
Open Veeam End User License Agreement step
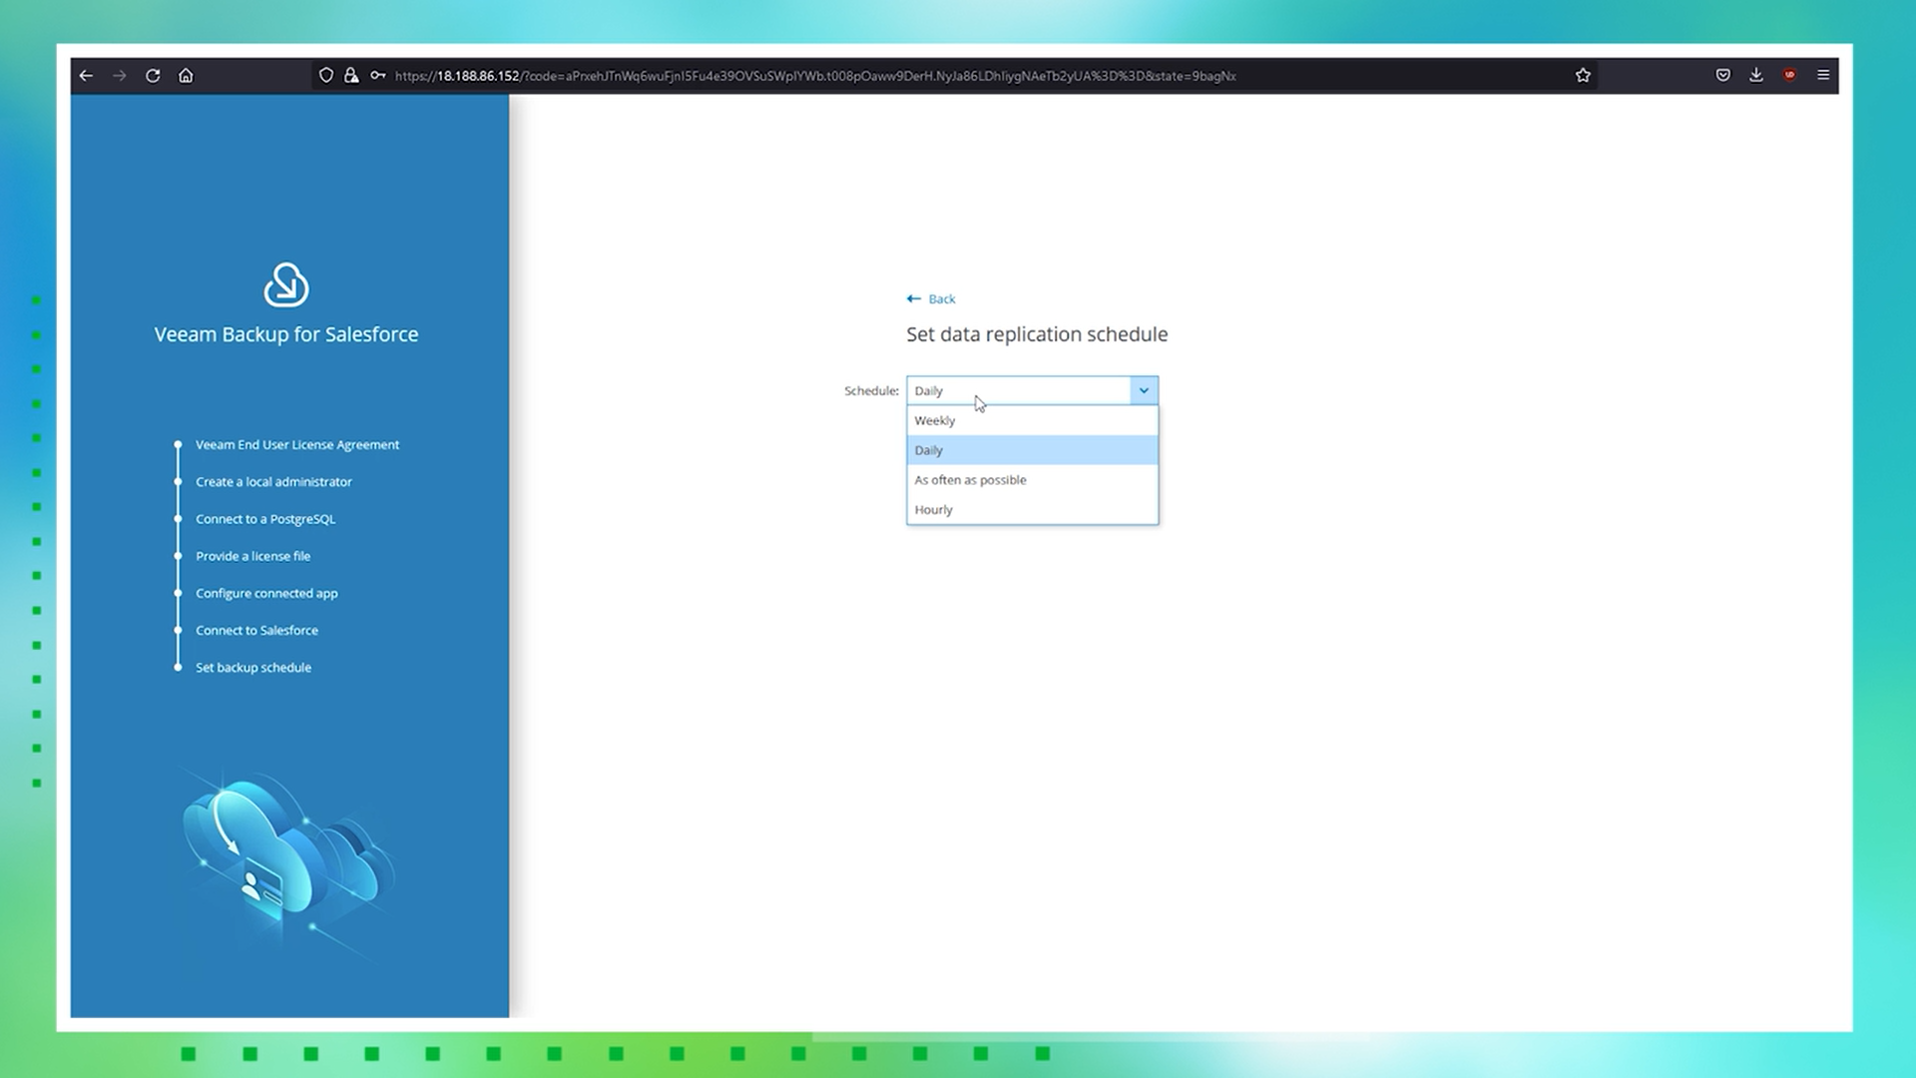[x=297, y=445]
